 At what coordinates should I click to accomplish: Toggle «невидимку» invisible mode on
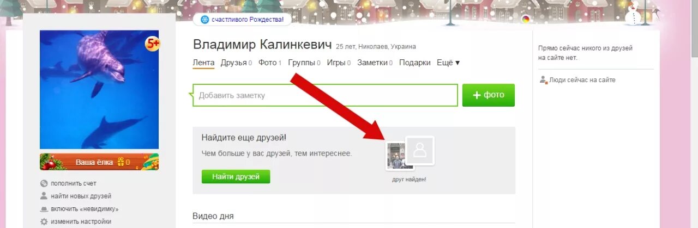point(85,209)
